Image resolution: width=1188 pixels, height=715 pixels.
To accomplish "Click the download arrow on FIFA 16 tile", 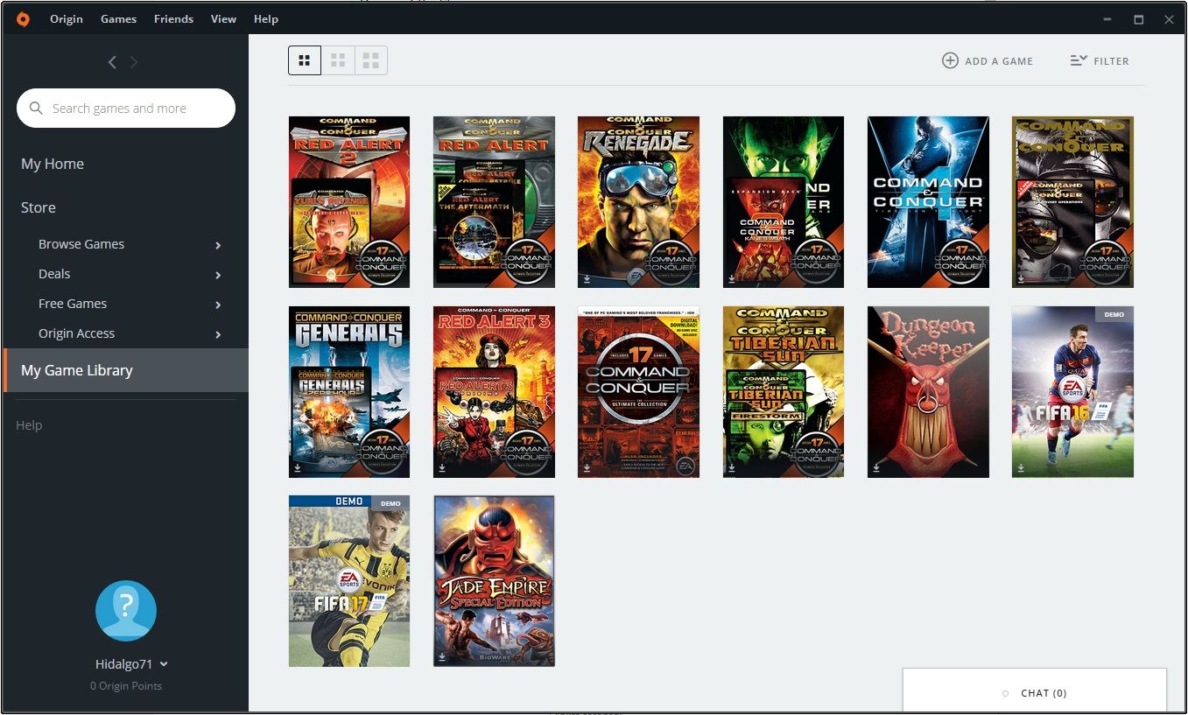I will (1021, 469).
